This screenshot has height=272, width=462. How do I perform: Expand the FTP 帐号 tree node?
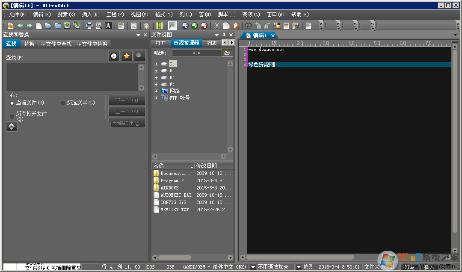[156, 98]
